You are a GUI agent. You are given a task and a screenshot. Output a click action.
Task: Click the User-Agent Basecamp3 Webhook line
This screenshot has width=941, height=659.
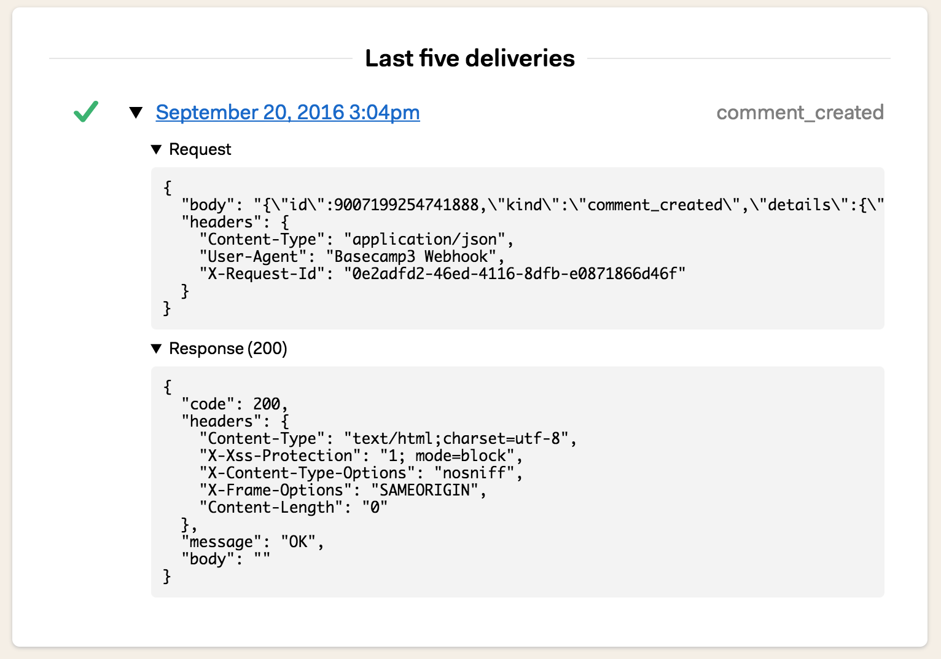click(x=352, y=256)
